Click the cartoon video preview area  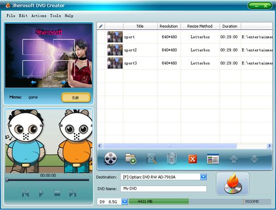pos(49,141)
